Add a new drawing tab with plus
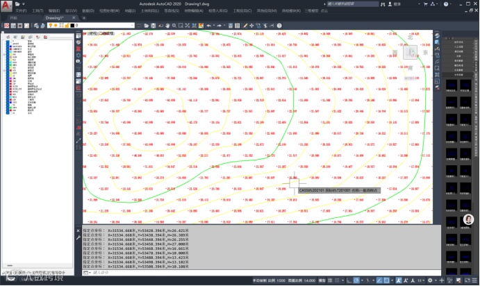The width and height of the screenshot is (480, 286). (x=84, y=18)
